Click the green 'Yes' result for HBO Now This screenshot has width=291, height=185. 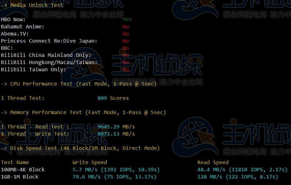coord(127,19)
